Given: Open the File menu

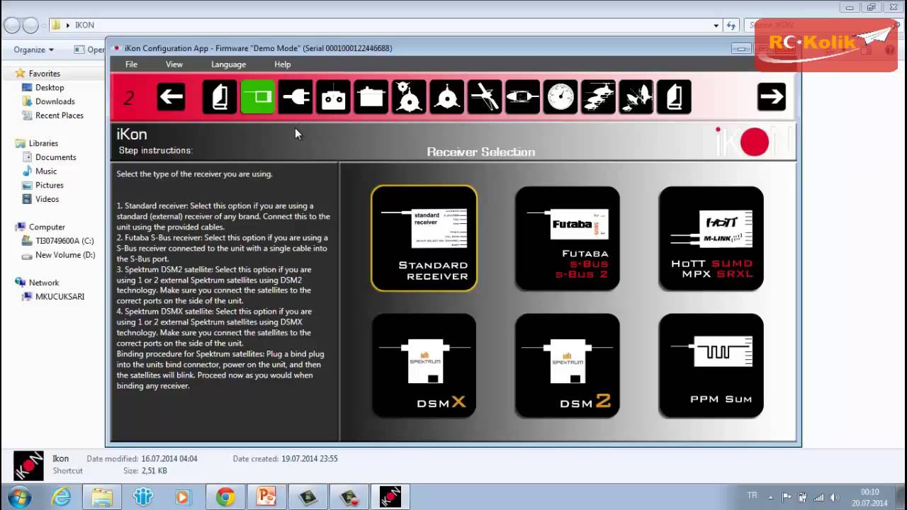Looking at the screenshot, I should pos(131,64).
